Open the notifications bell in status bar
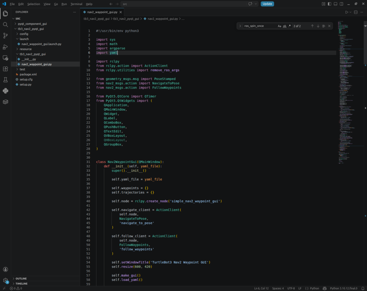The image size is (367, 291). tap(363, 288)
